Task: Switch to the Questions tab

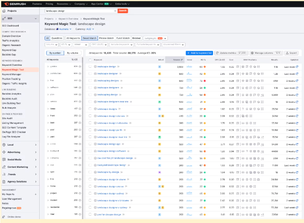Action: point(57,38)
